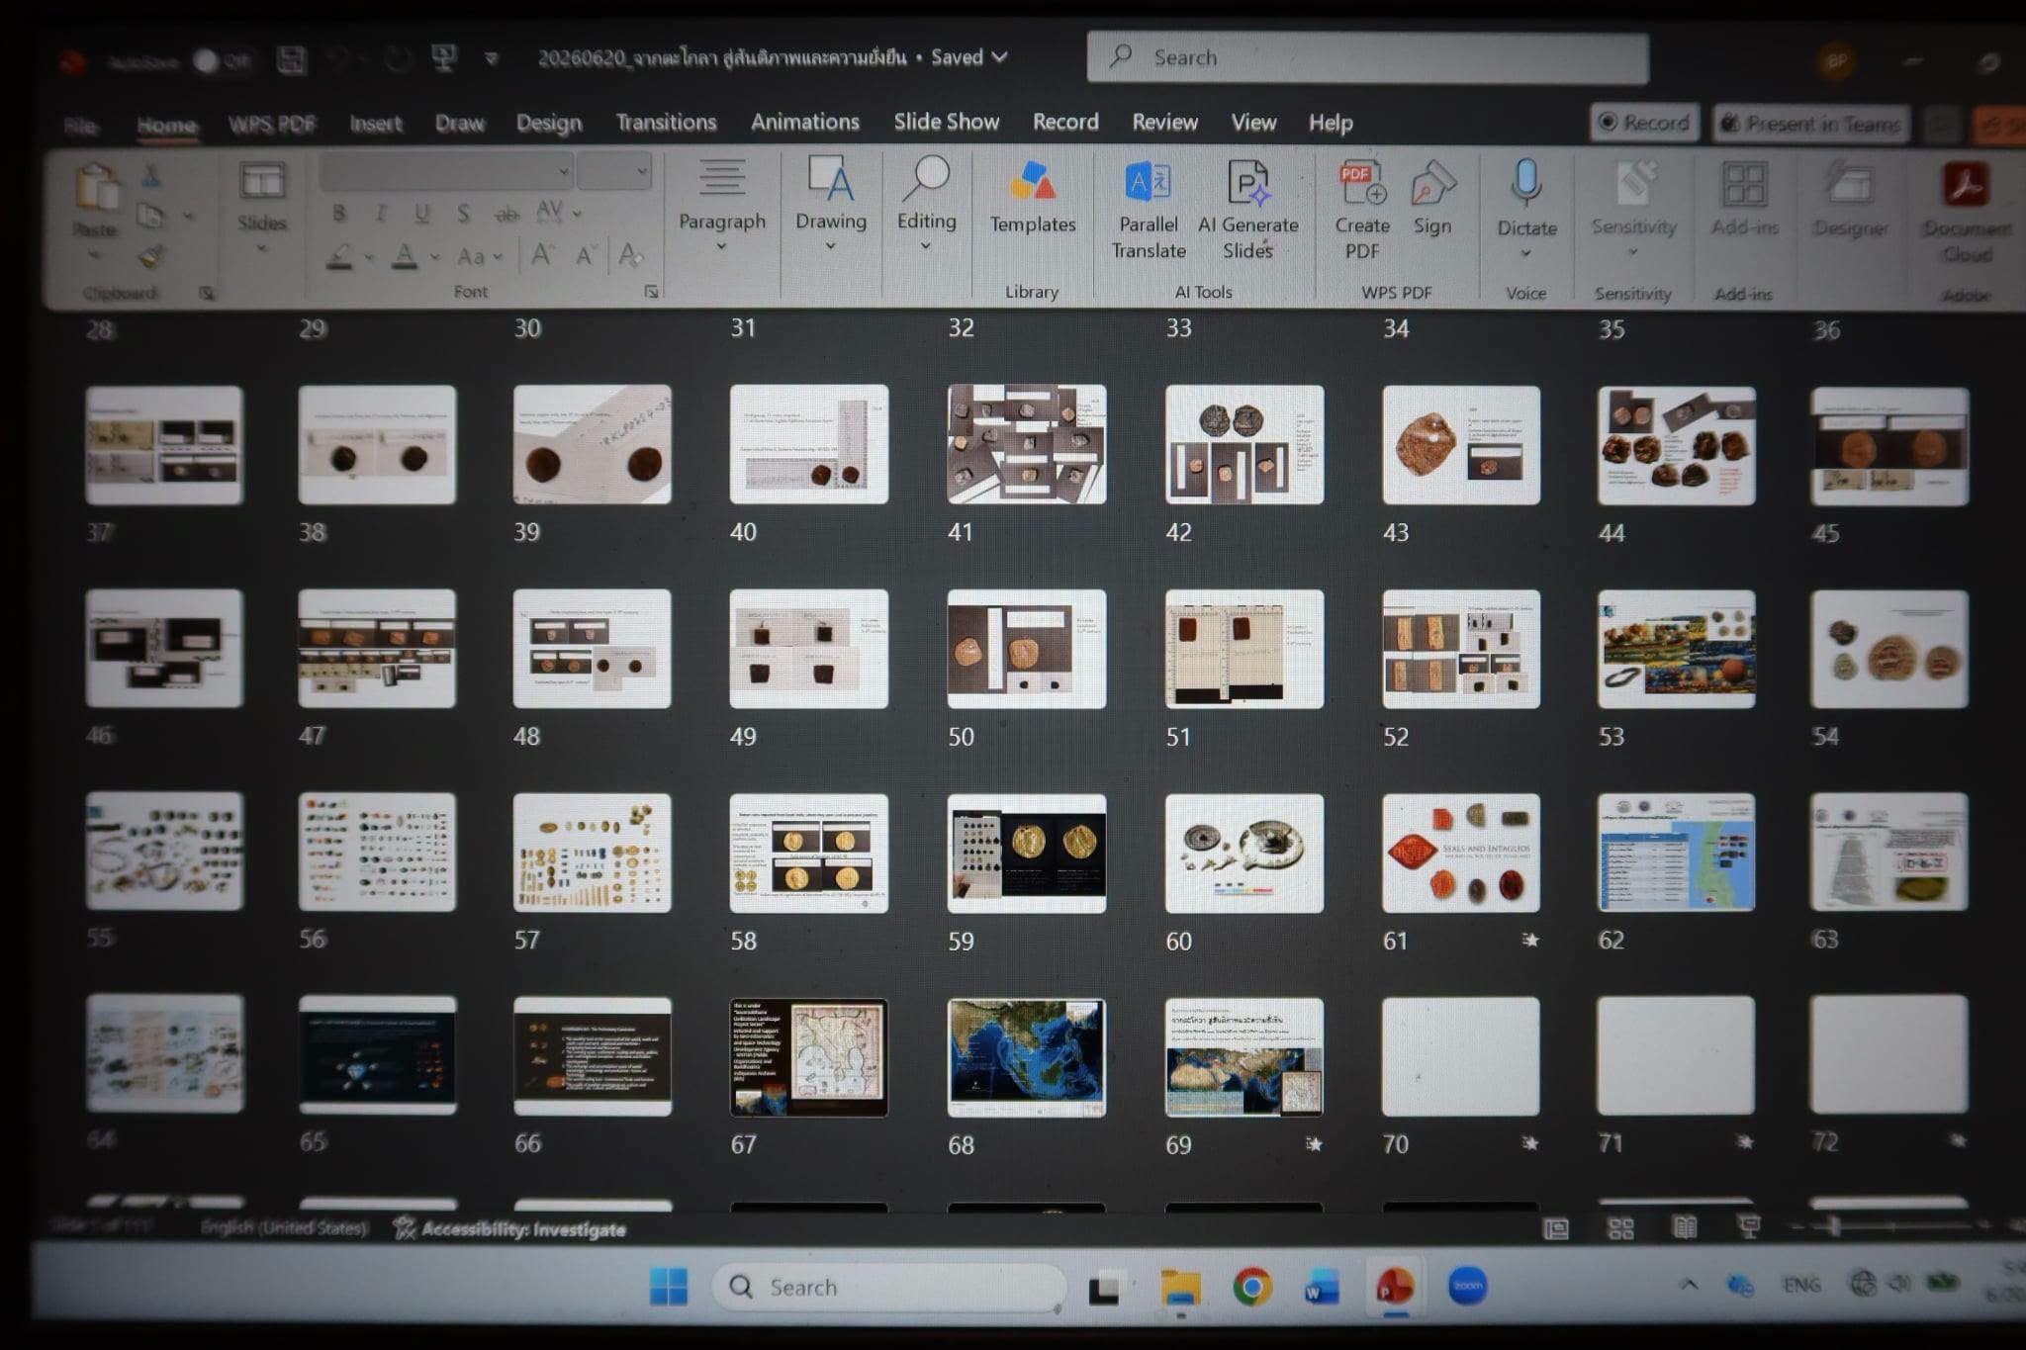Click the Cut scissors icon

[x=151, y=176]
